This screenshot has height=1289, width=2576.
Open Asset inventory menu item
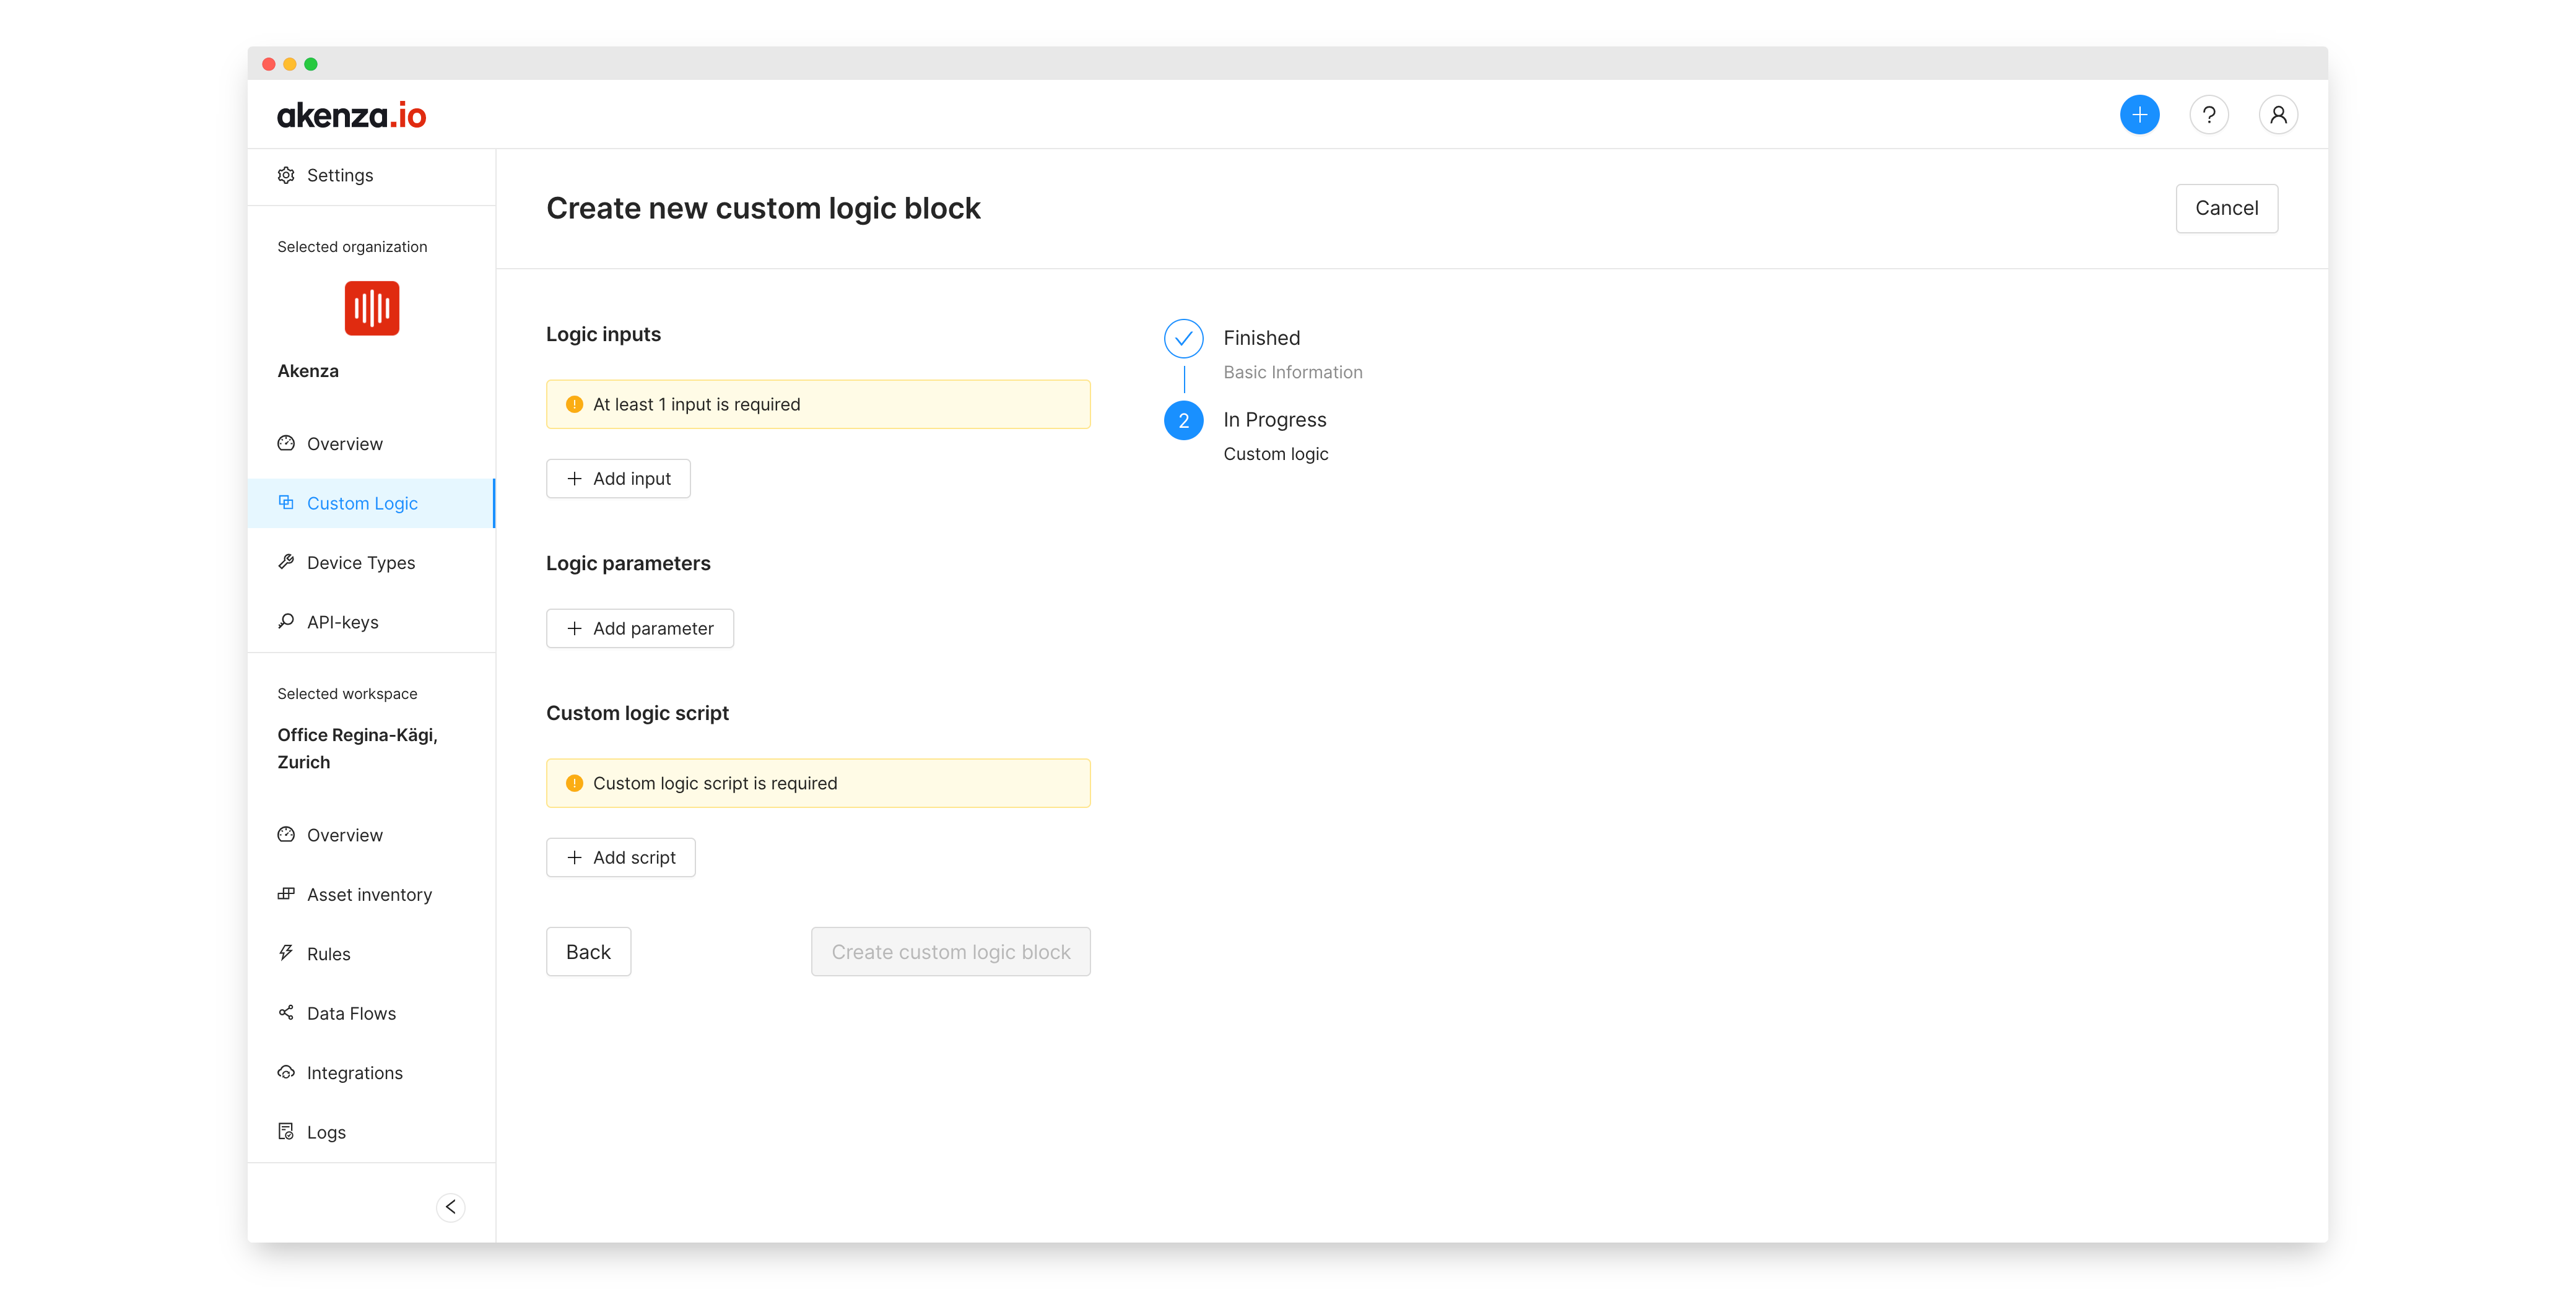point(371,894)
